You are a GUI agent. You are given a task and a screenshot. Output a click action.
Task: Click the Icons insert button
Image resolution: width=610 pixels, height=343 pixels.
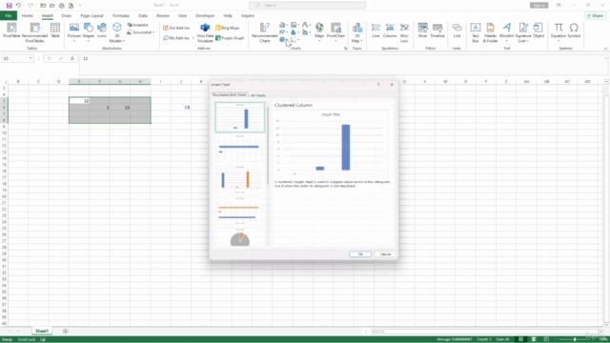click(102, 30)
